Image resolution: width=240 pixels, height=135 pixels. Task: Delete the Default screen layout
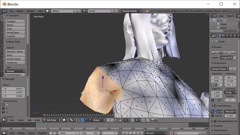pyautogui.click(x=79, y=11)
